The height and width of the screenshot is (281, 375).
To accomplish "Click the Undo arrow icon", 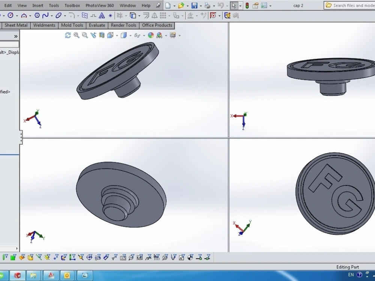I will pyautogui.click(x=221, y=6).
